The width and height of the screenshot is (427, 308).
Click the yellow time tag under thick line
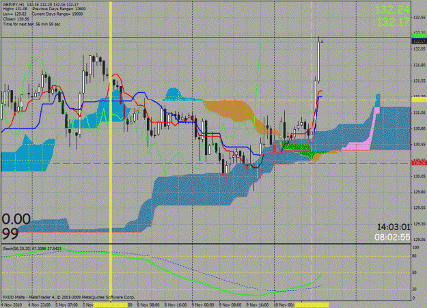[x=110, y=305]
